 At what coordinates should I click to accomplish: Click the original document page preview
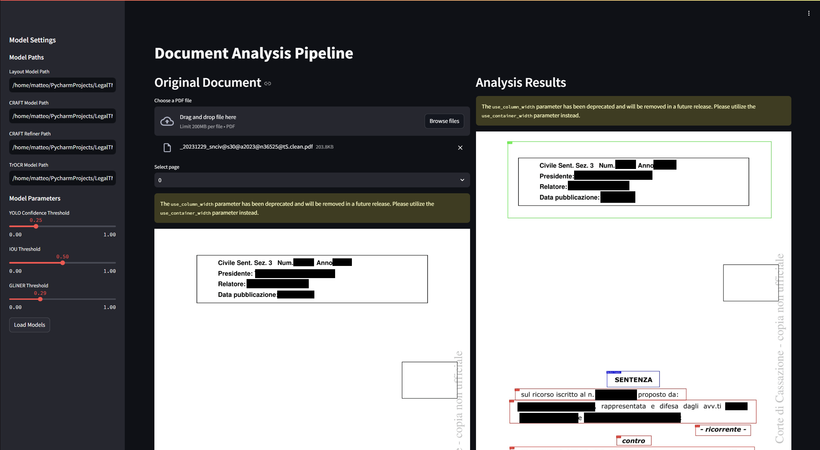coord(312,339)
